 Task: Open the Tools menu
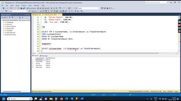[x=30, y=6]
